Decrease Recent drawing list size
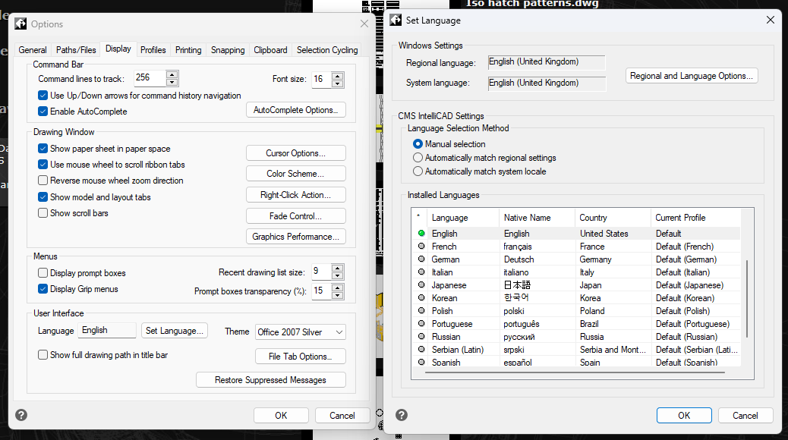The height and width of the screenshot is (440, 788). click(x=338, y=275)
